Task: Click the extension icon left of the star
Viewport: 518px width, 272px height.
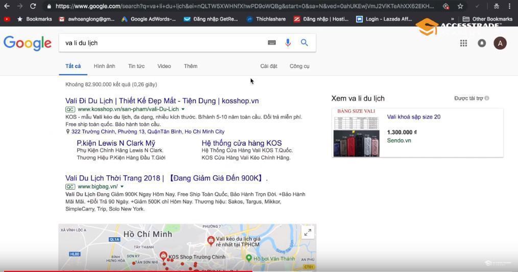Action: tap(445, 6)
